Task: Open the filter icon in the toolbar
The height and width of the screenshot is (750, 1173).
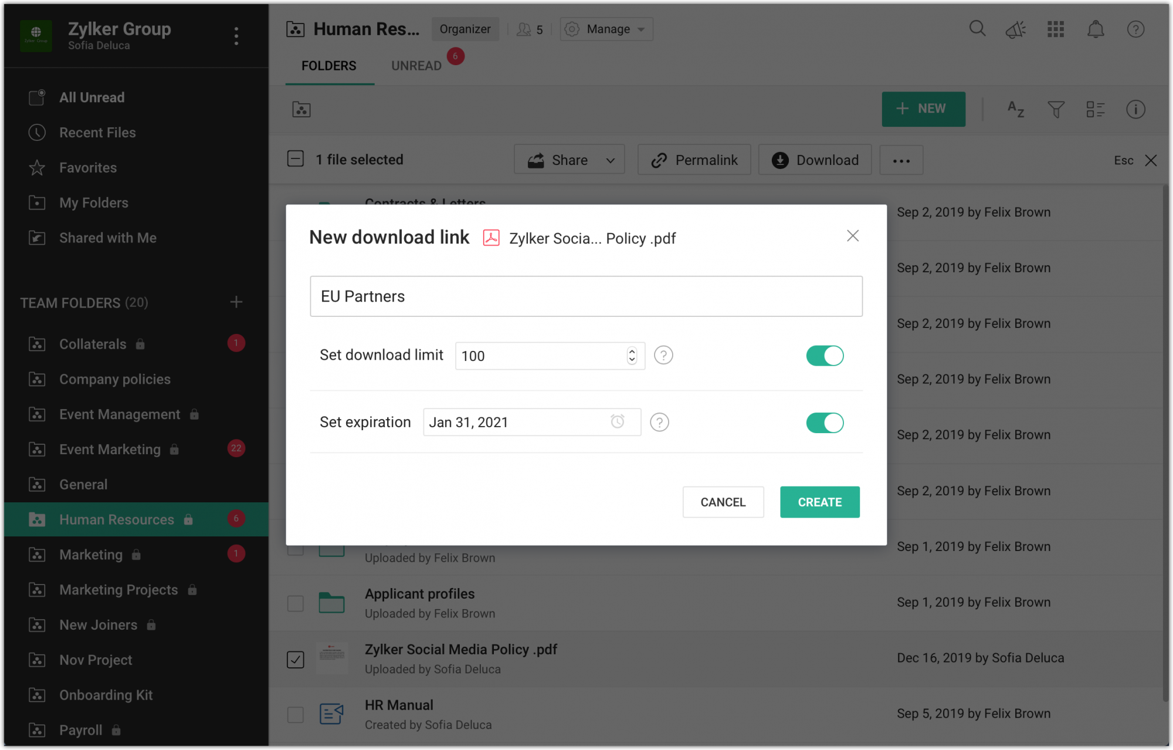Action: 1055,109
